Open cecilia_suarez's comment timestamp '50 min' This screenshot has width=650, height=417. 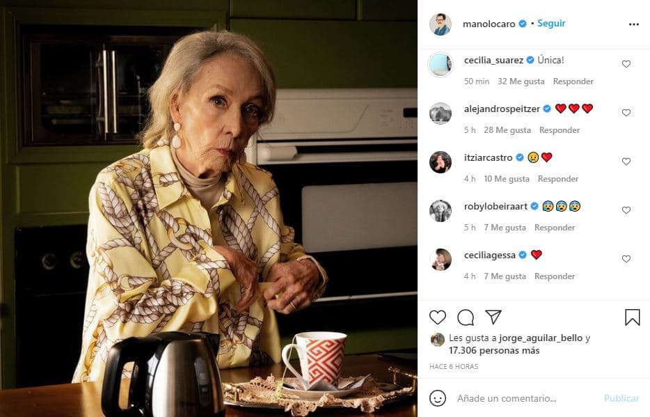click(474, 81)
